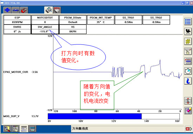Viewport: 193px width, 134px height.
Task: Click the blue back arrow icon
Action: [x=7, y=10]
